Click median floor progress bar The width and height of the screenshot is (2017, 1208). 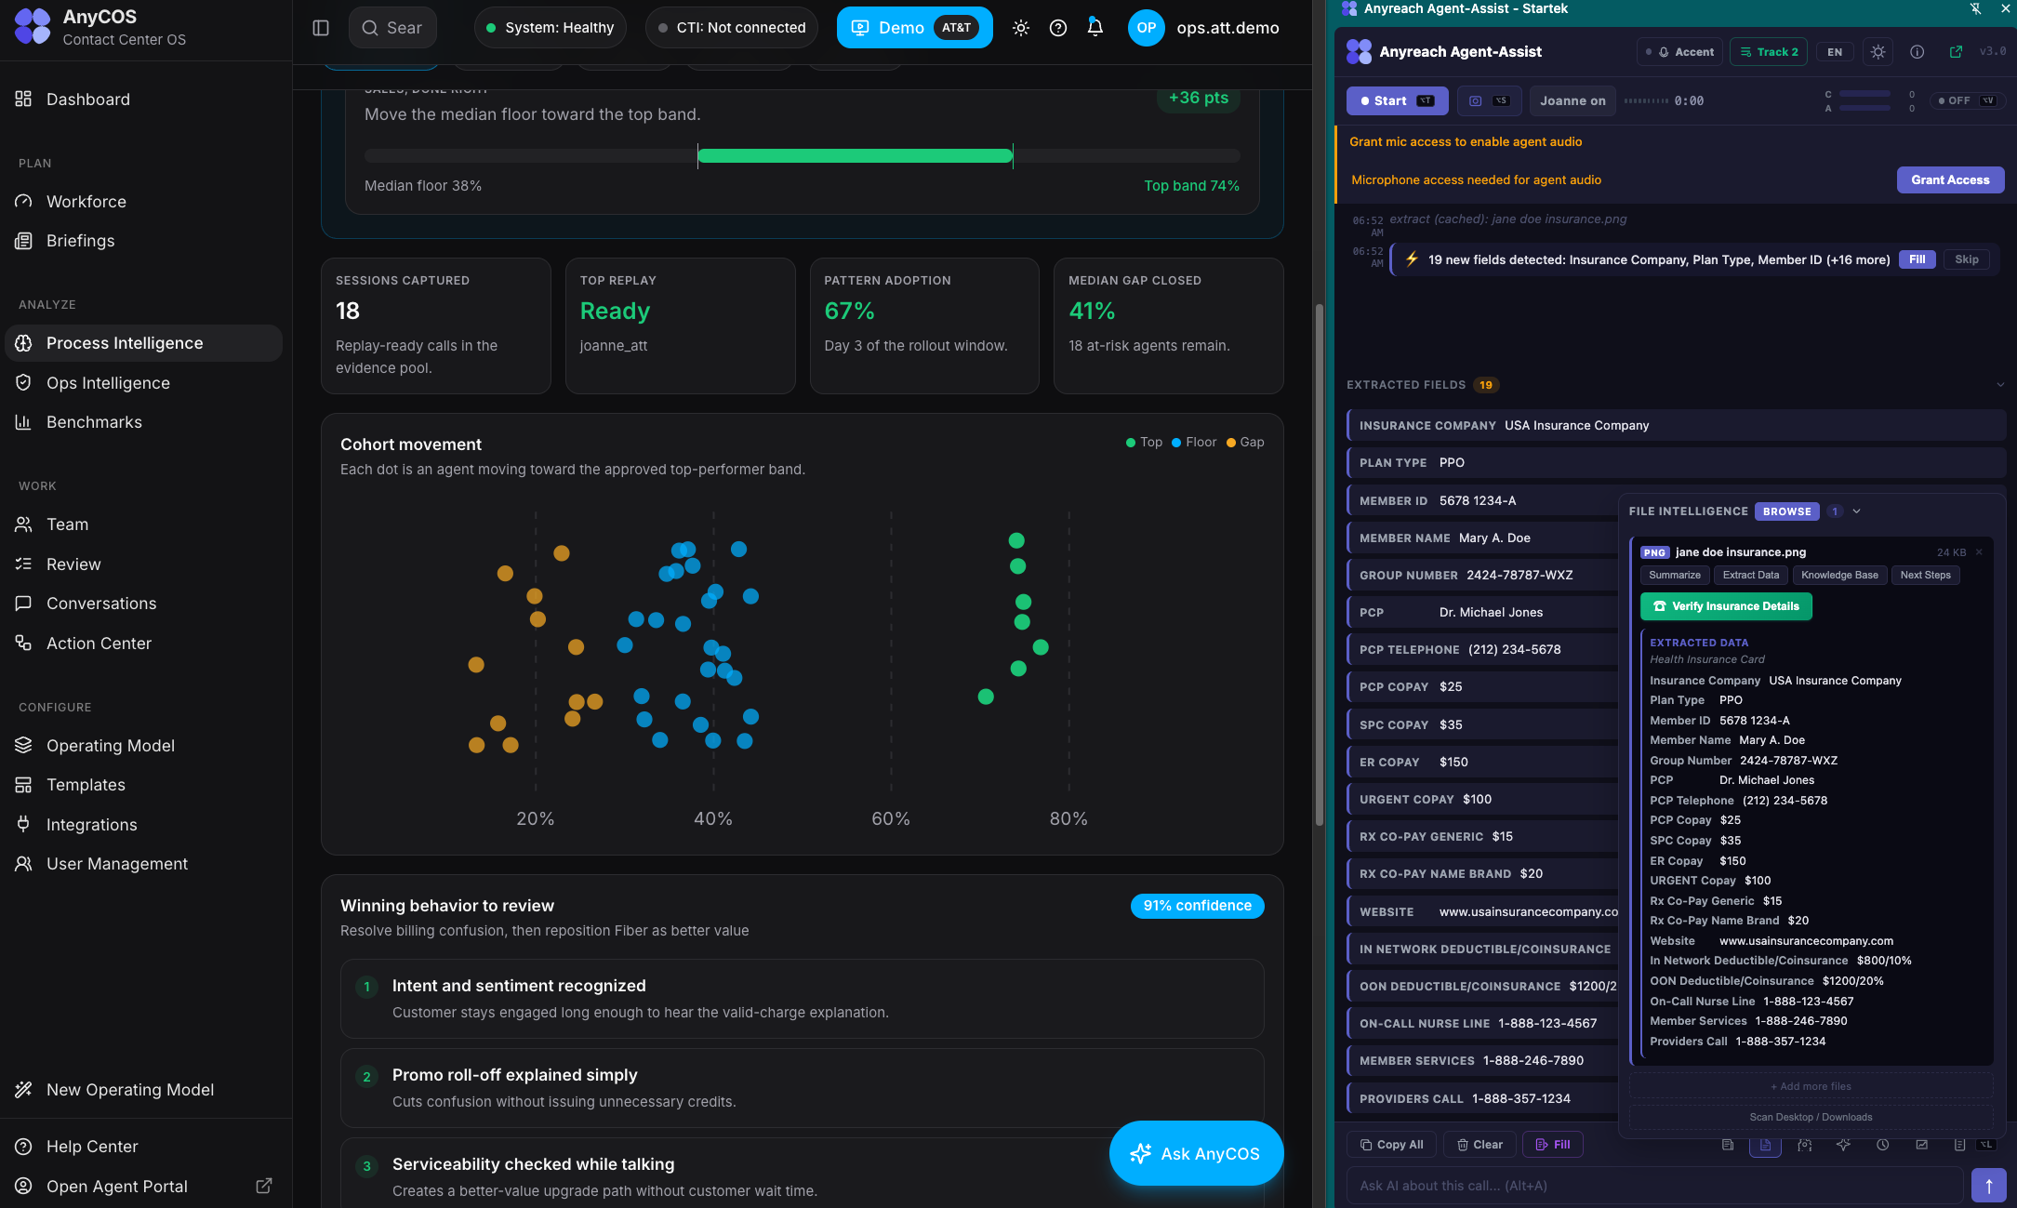802,156
